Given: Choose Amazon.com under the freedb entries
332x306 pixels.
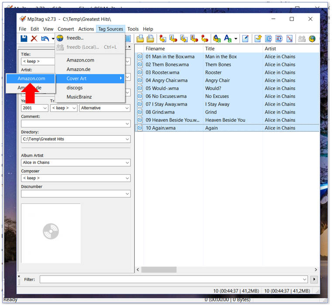Looking at the screenshot, I should [90, 60].
